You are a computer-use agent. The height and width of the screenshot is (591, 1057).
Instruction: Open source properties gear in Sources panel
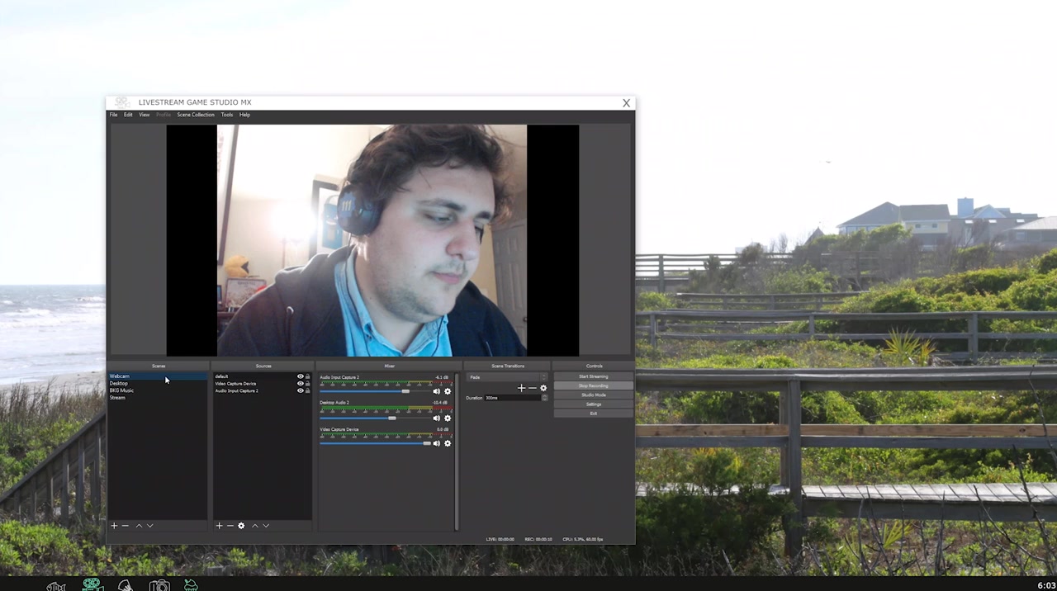241,526
